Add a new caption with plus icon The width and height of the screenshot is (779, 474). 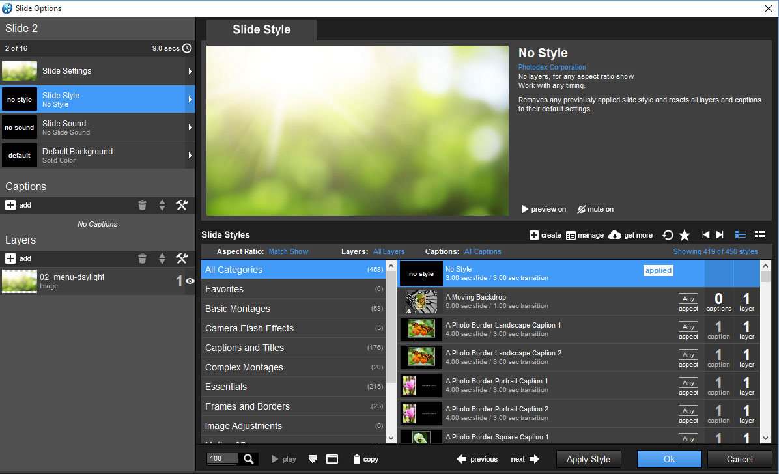click(10, 205)
